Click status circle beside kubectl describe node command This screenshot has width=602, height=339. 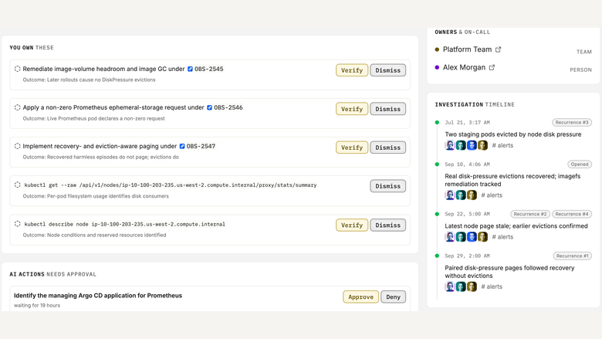pyautogui.click(x=17, y=224)
